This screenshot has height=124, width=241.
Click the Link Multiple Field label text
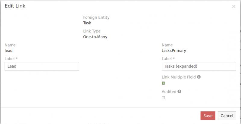coord(179,77)
